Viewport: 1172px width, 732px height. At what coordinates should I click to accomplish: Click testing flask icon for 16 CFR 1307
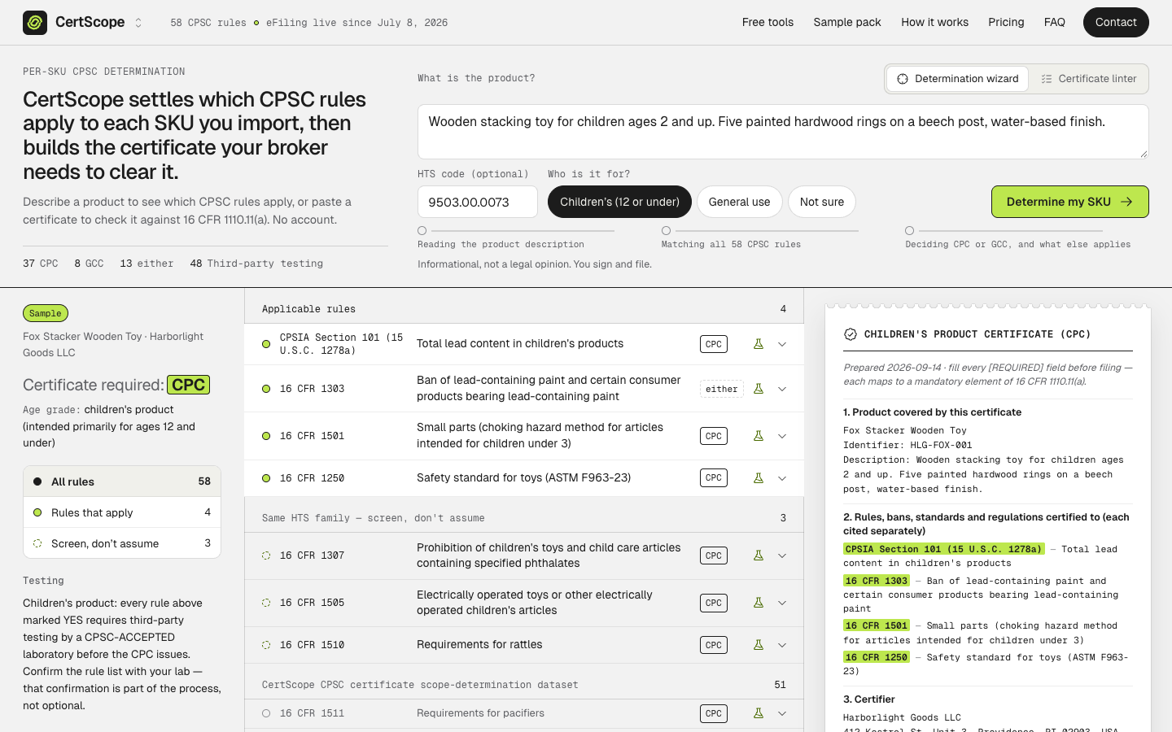click(759, 556)
